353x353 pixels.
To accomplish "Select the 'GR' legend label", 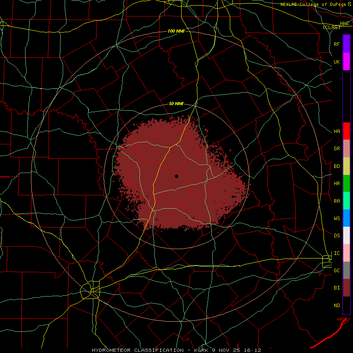I will click(337, 148).
